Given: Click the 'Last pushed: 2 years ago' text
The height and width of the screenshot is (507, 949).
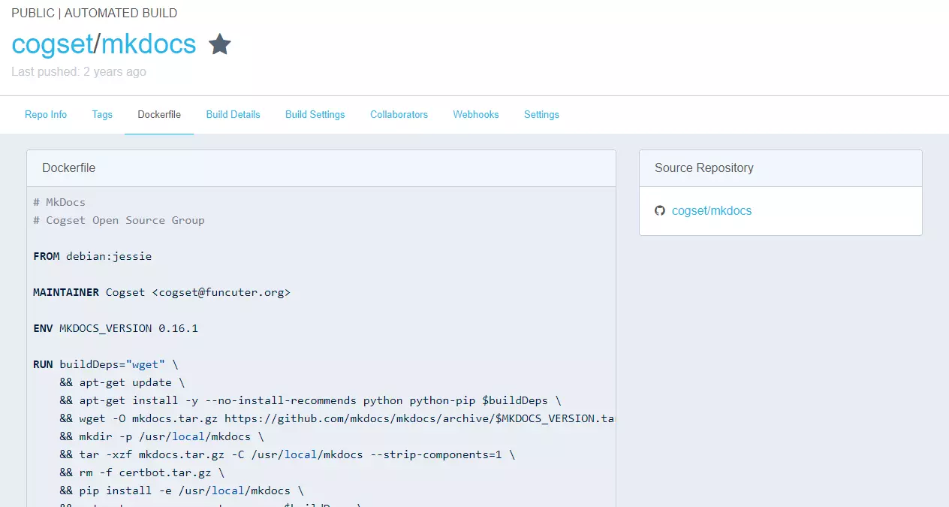Looking at the screenshot, I should coord(79,72).
